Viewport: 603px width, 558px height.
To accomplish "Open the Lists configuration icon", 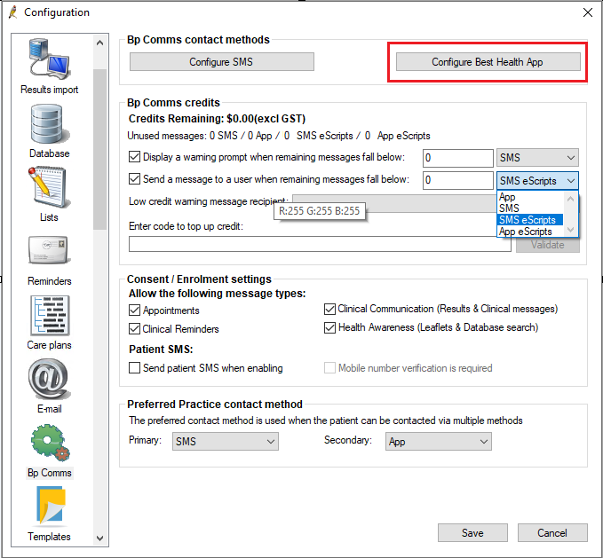I will coord(48,187).
